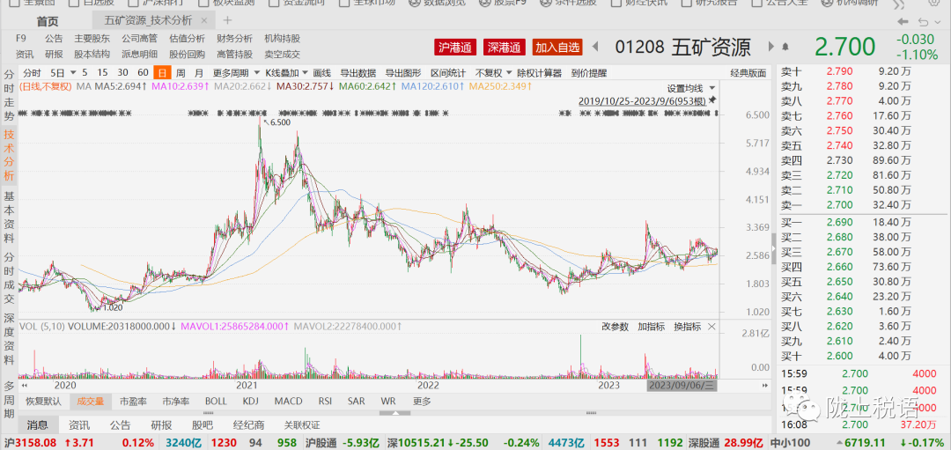Switch chart to 15-minute period

coord(102,73)
